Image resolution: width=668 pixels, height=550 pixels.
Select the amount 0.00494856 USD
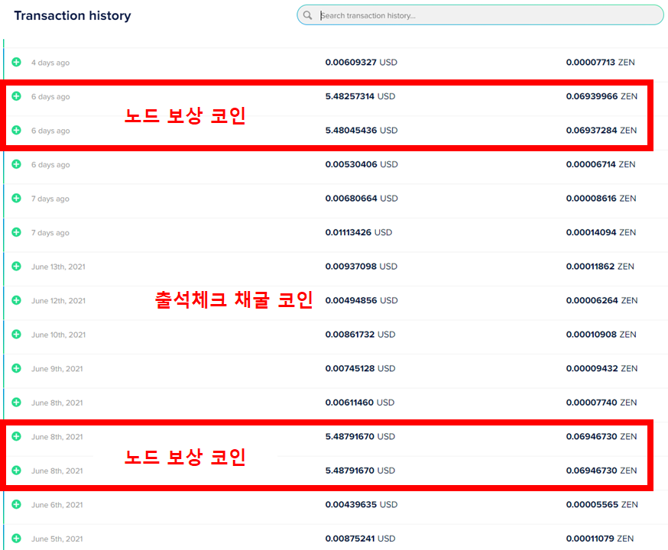(362, 300)
